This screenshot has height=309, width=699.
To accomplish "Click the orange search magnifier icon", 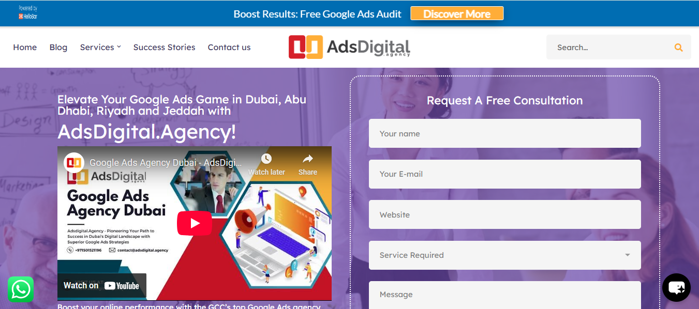I will (x=678, y=48).
